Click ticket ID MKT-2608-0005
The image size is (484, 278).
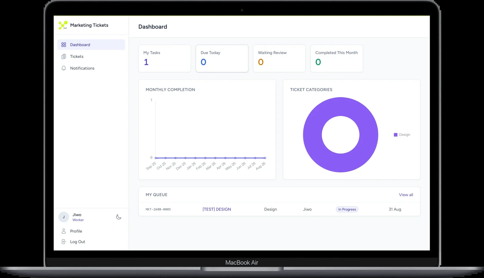[x=158, y=209]
